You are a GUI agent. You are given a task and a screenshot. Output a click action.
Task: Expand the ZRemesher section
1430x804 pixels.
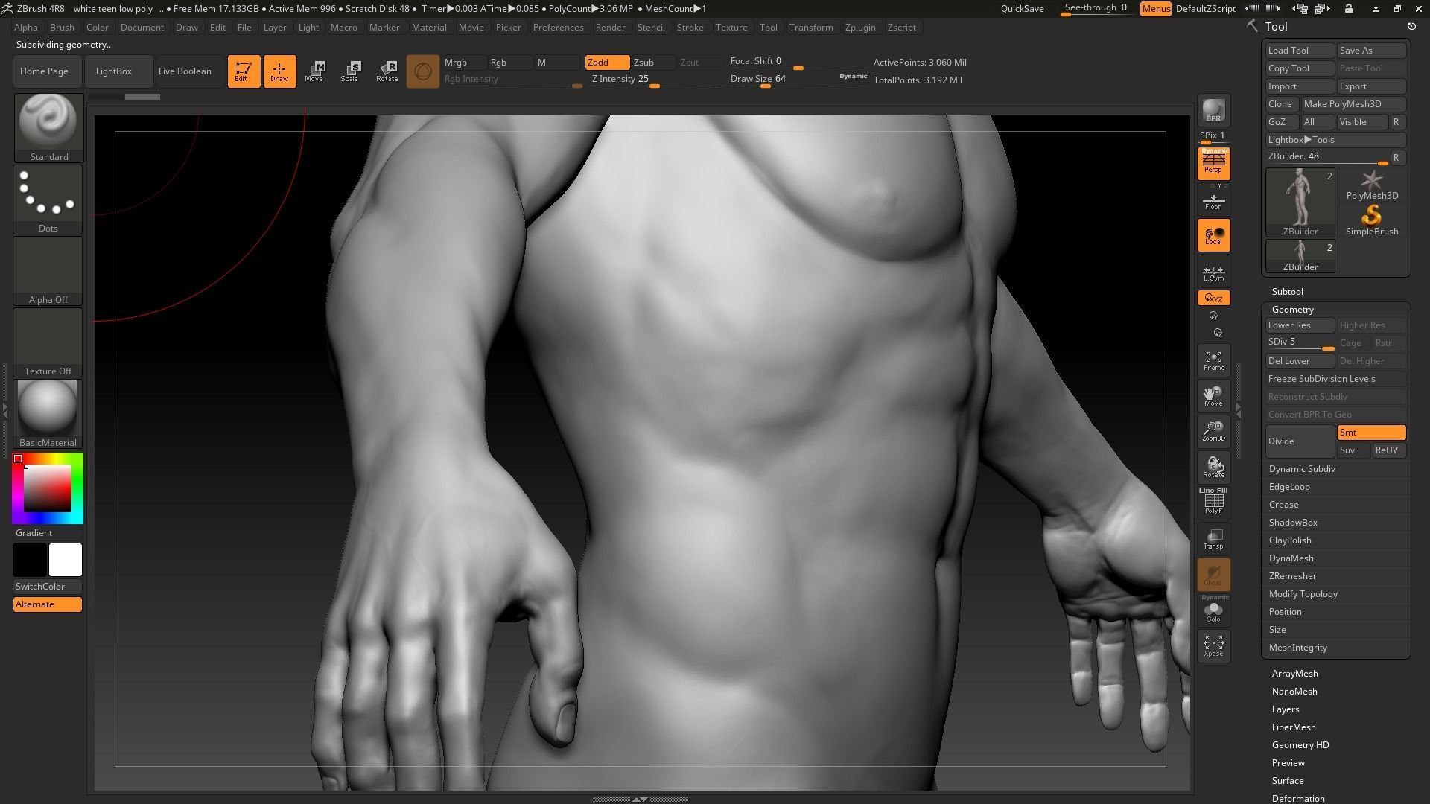(x=1293, y=576)
